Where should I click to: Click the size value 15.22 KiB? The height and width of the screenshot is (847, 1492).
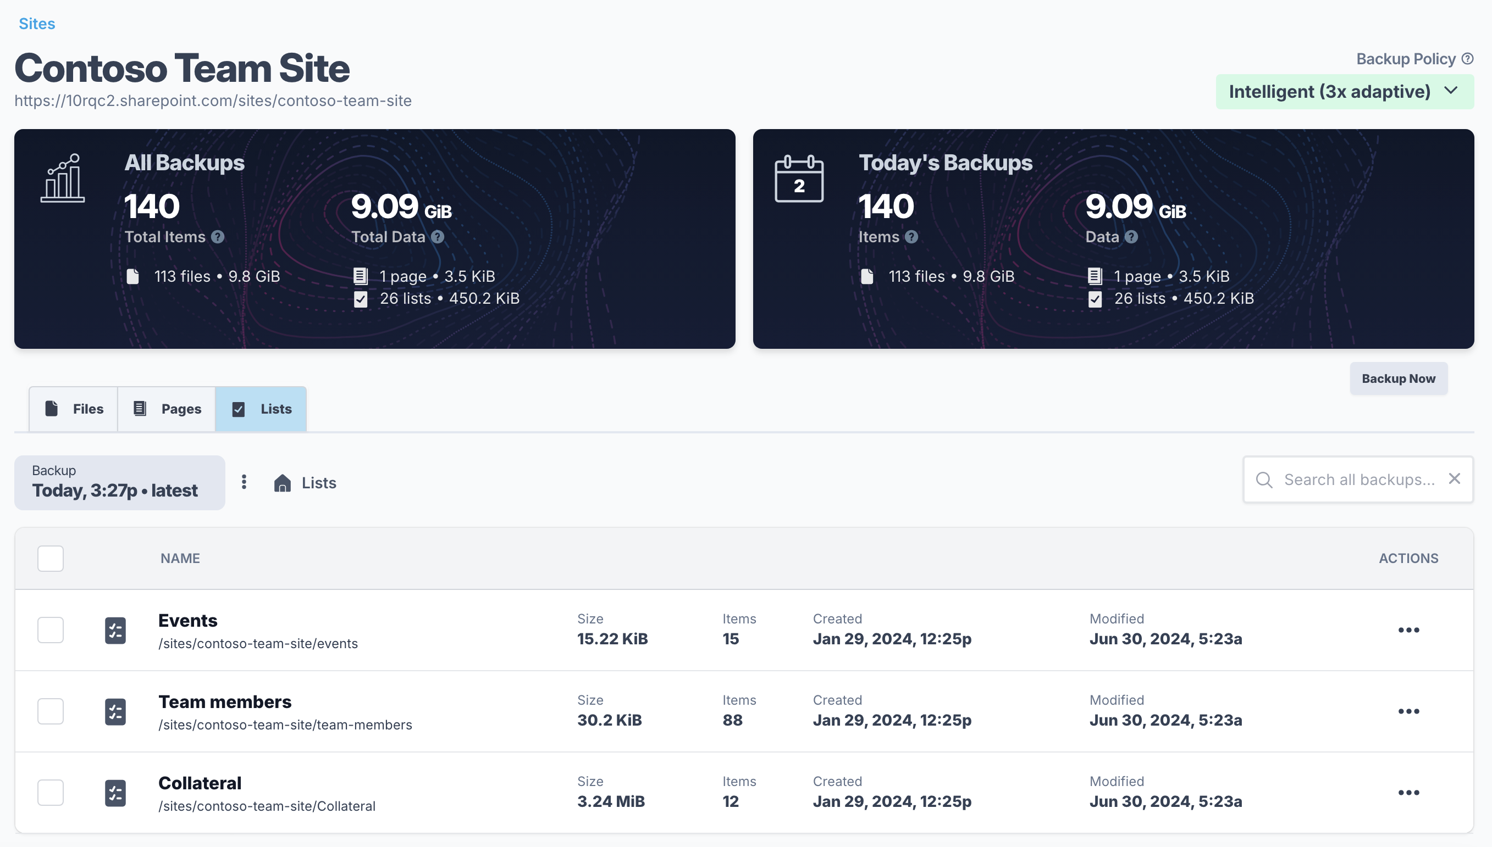(x=612, y=639)
